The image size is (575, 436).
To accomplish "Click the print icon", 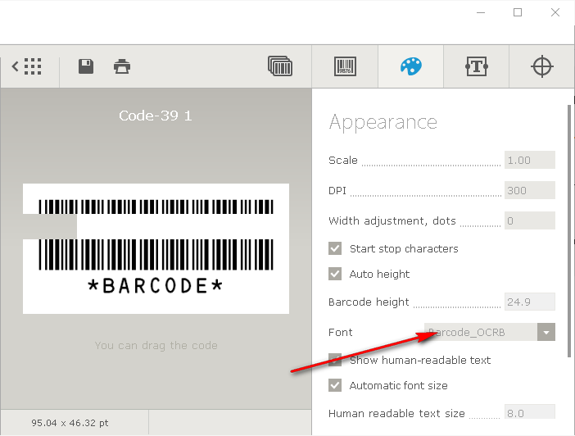I will [122, 66].
